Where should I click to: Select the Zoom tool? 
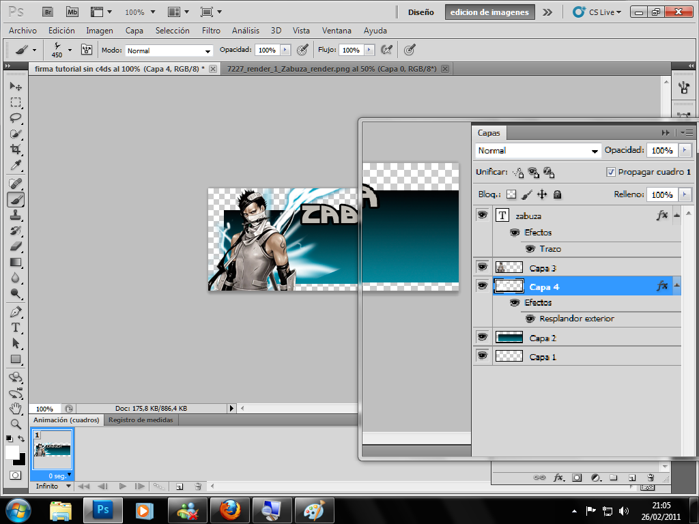16,424
